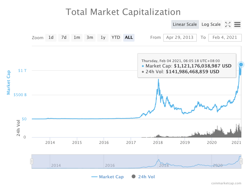Viewport: 250px width, 191px height.
Task: Choose the YTD zoom option
Action: point(116,38)
